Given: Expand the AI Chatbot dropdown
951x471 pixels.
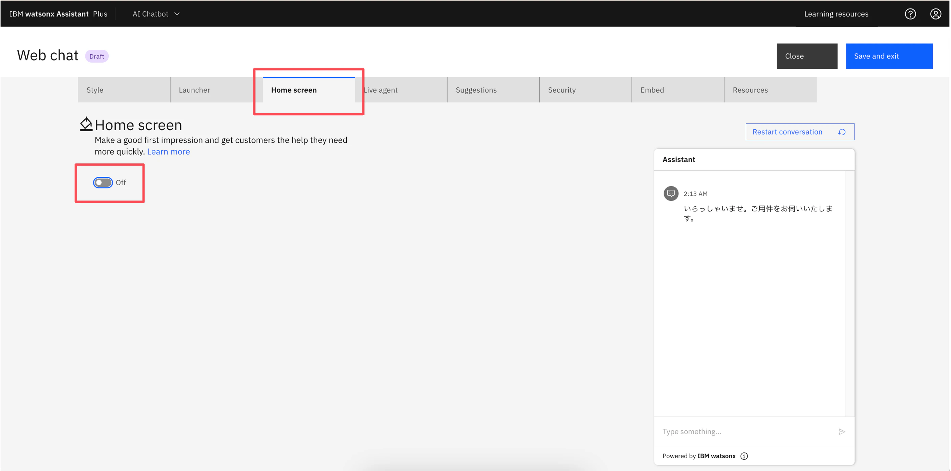Looking at the screenshot, I should tap(156, 14).
